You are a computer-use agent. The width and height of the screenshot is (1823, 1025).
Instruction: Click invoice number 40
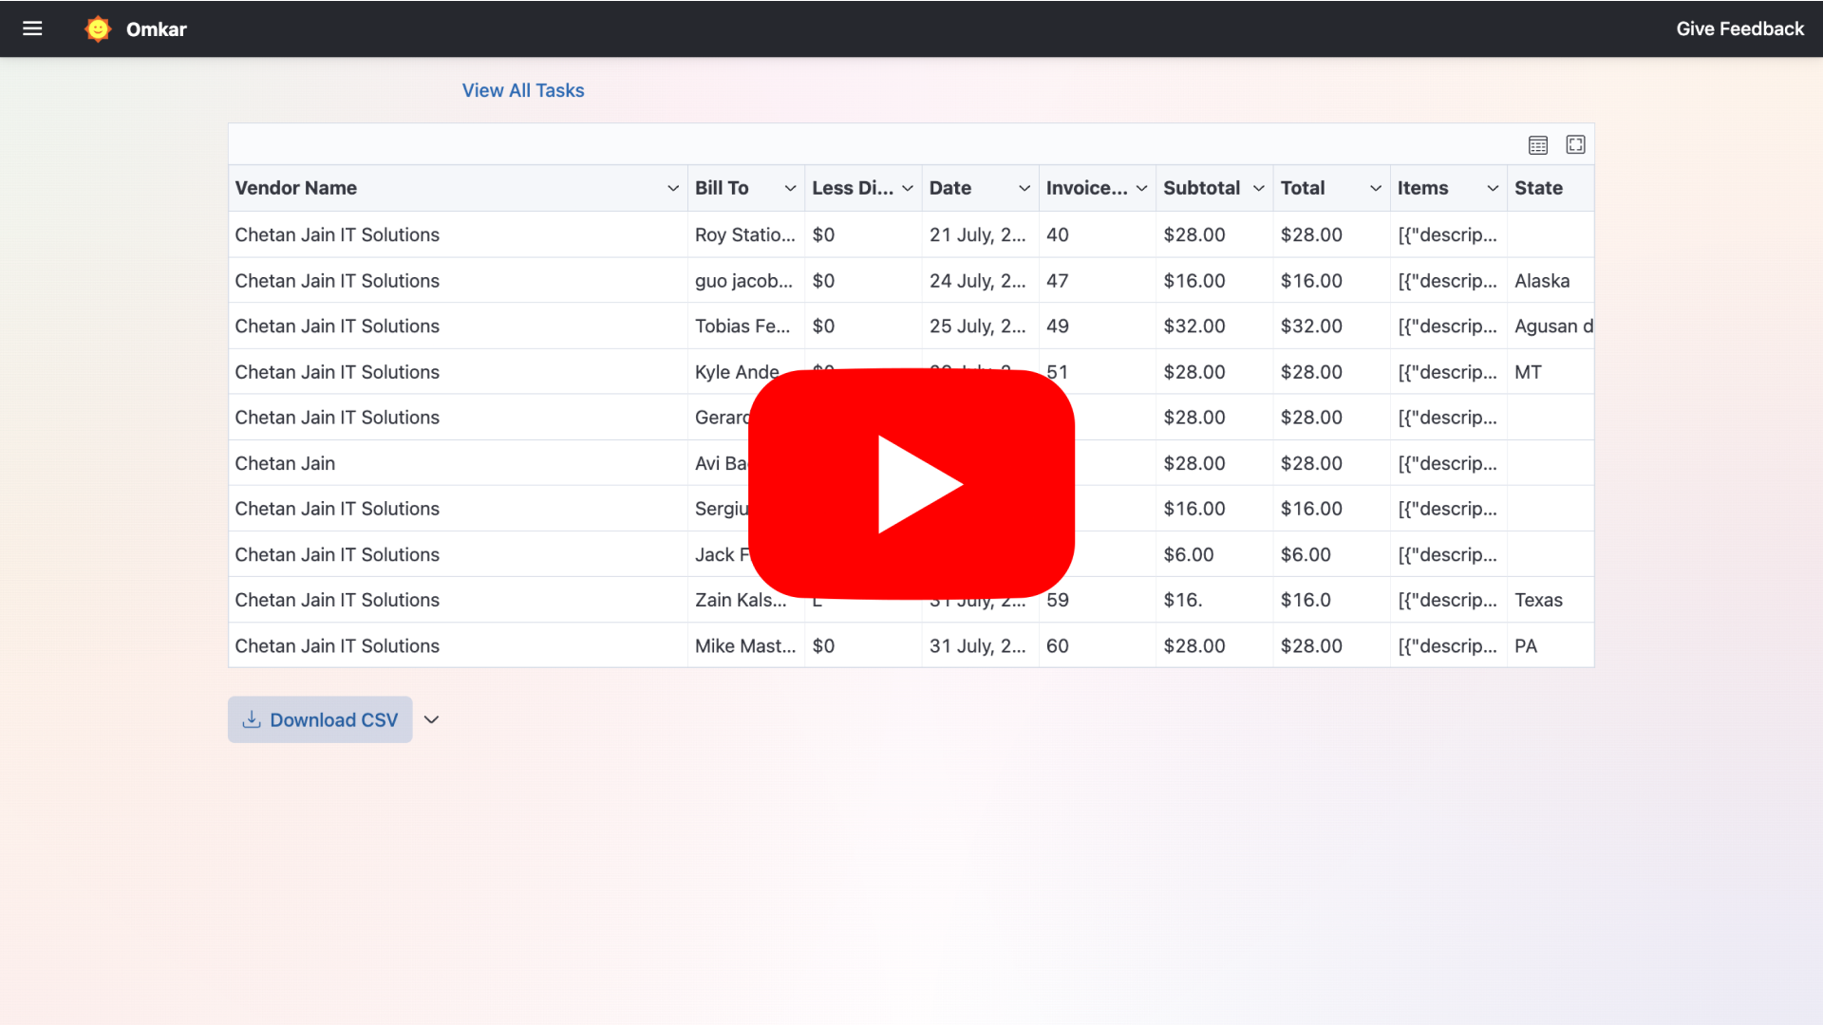1098,234
